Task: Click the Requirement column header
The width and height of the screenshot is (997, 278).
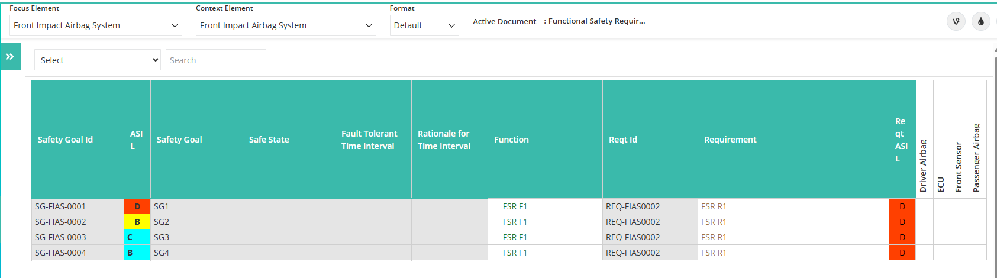Action: [x=793, y=140]
